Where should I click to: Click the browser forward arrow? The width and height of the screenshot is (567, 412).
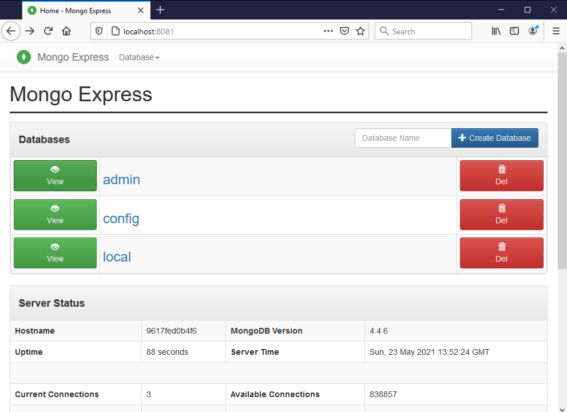[x=30, y=31]
